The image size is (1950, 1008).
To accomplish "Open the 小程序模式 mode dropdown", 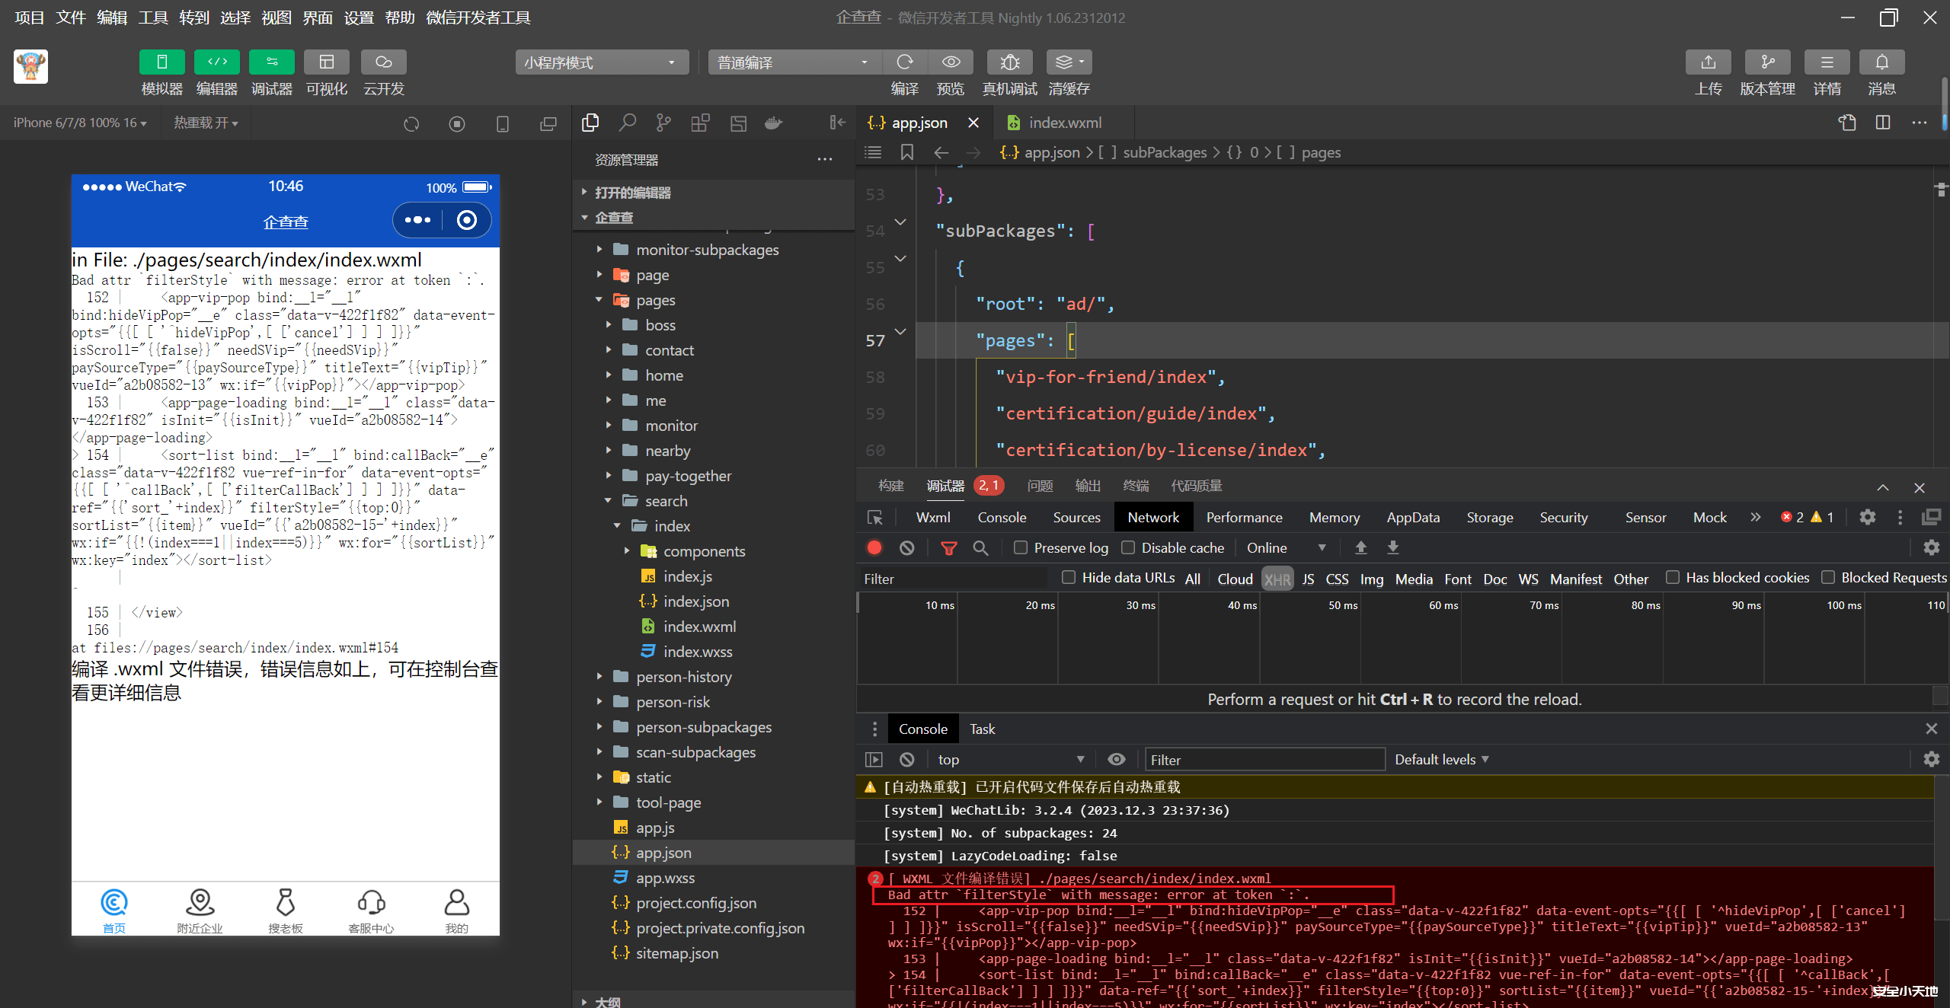I will [601, 62].
